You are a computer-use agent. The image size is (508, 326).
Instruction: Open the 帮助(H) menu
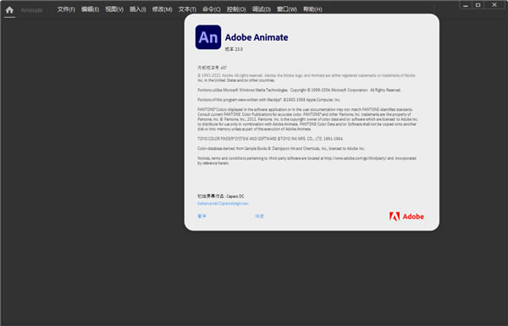tap(312, 9)
